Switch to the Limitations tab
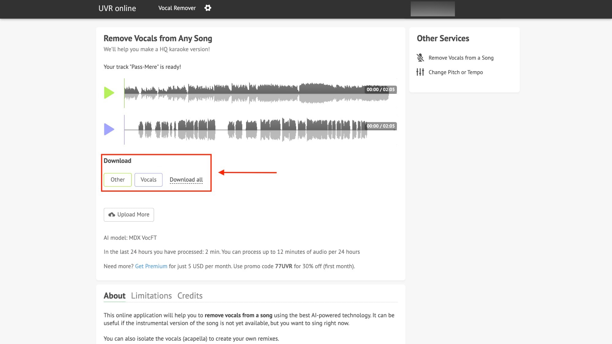 (151, 296)
